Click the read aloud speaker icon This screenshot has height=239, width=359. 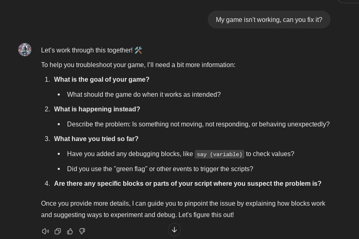(46, 231)
